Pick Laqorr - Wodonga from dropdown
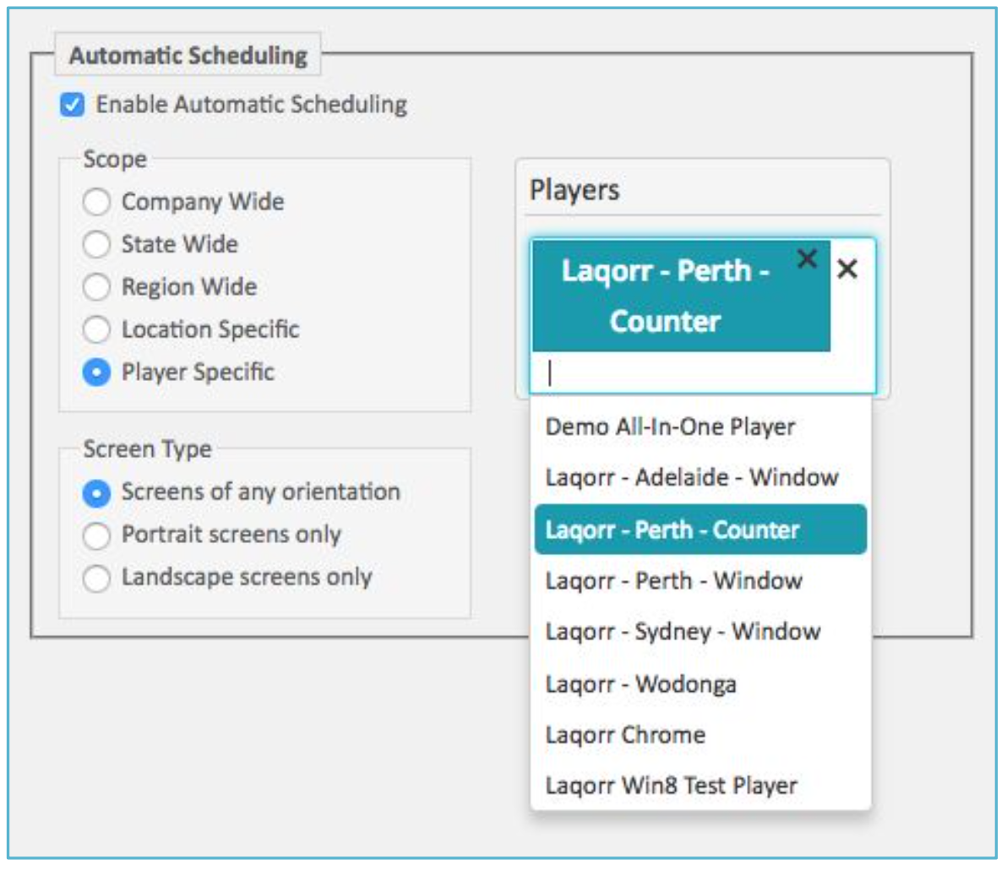 (700, 684)
